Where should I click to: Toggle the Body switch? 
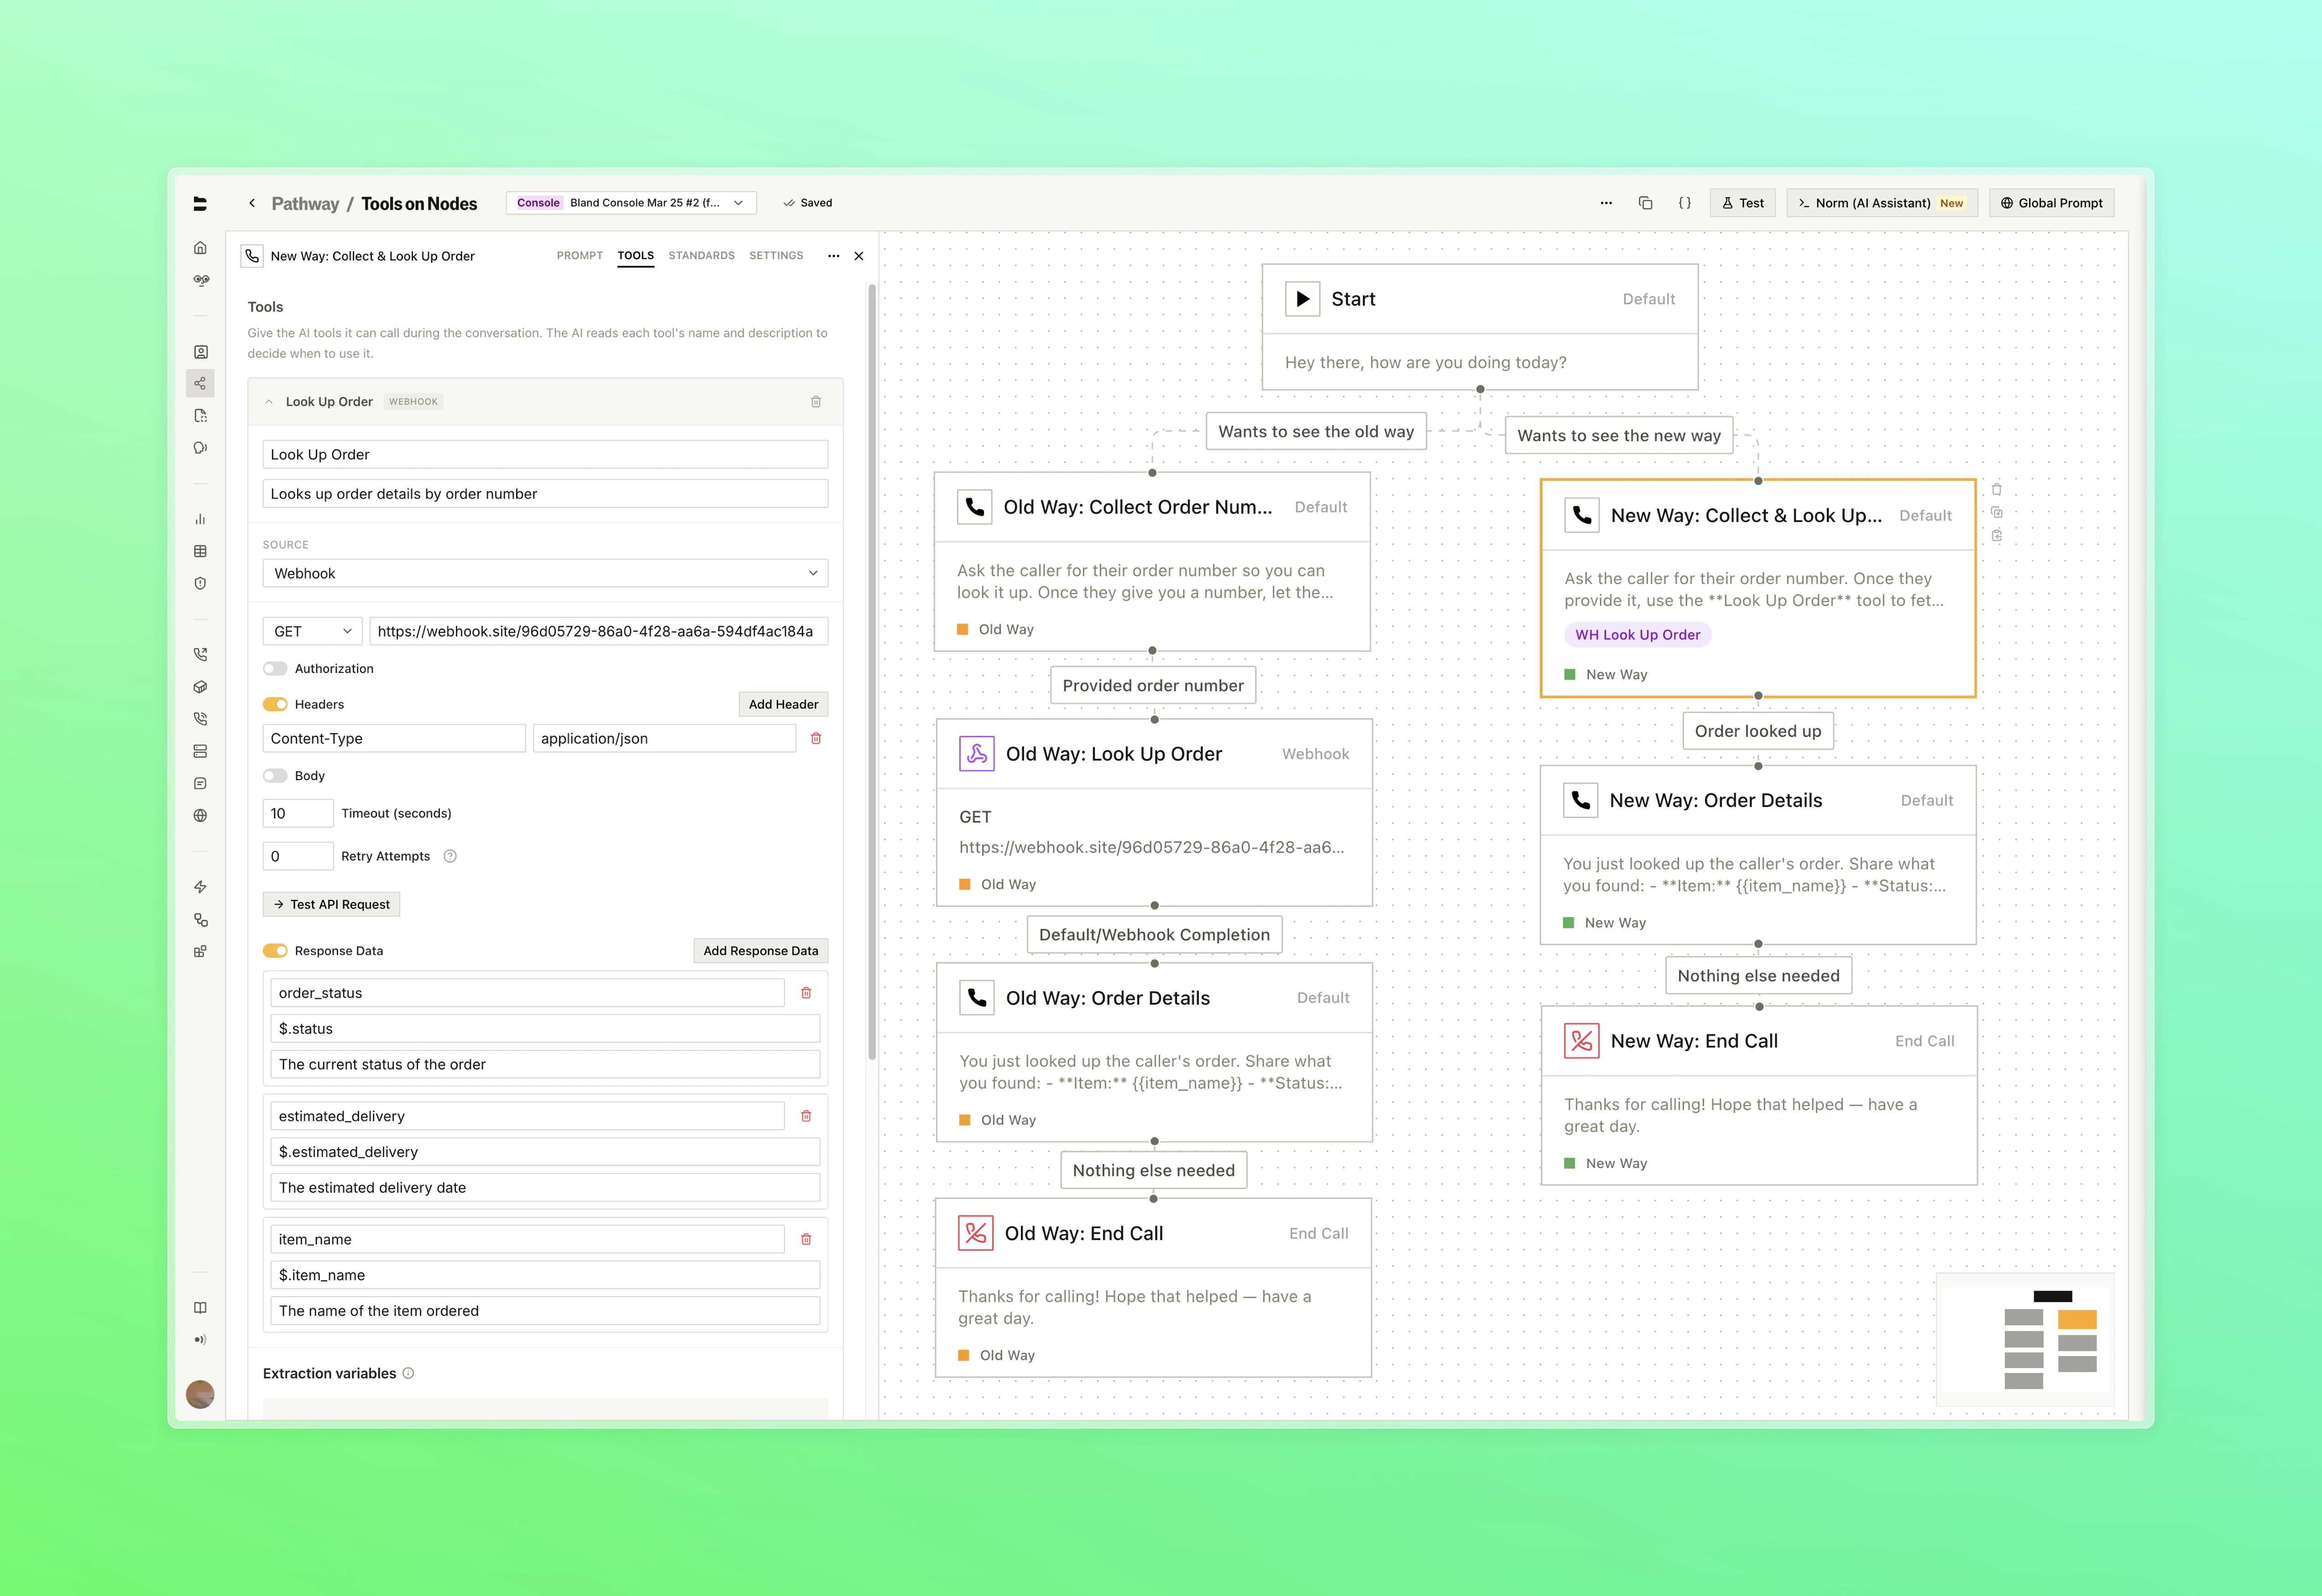[x=275, y=776]
